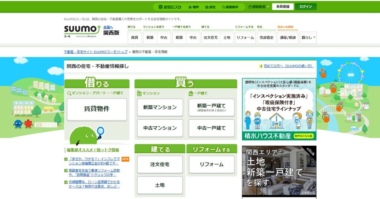The width and height of the screenshot is (380, 199).
Task: Click the 賃貸物件 button
Action: click(x=97, y=109)
